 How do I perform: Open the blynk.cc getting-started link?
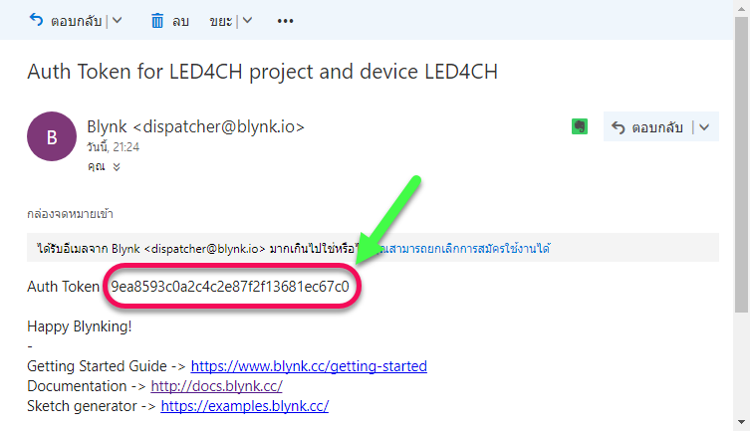[309, 366]
